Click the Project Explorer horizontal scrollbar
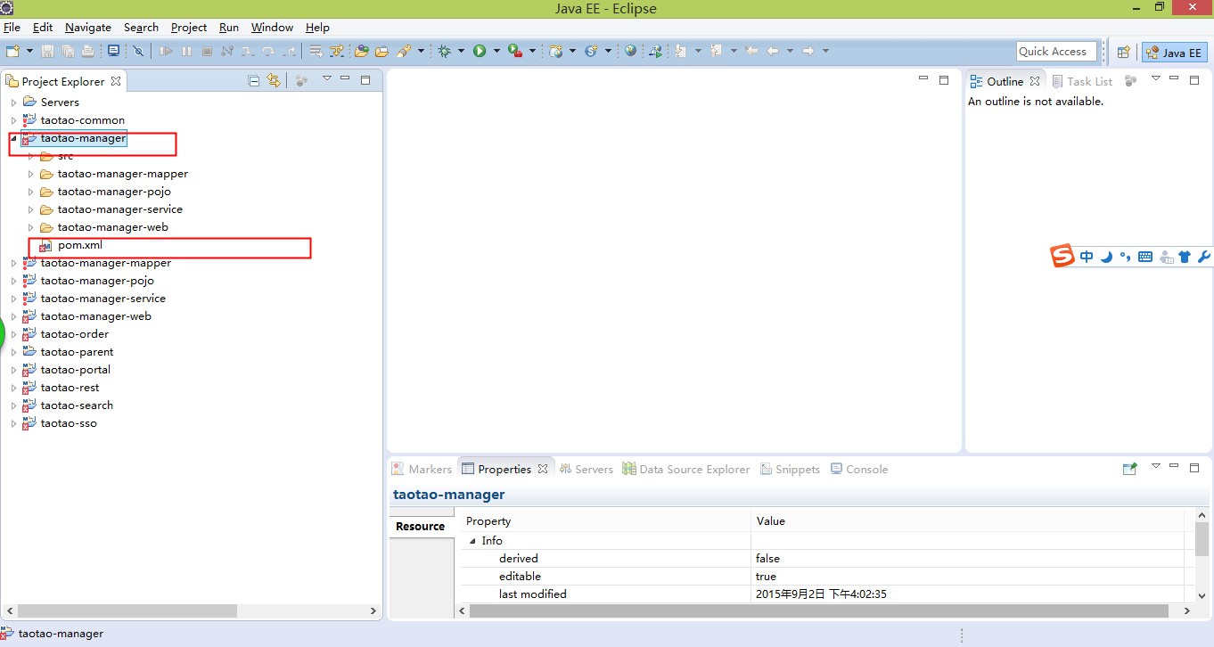This screenshot has width=1214, height=647. 128,611
